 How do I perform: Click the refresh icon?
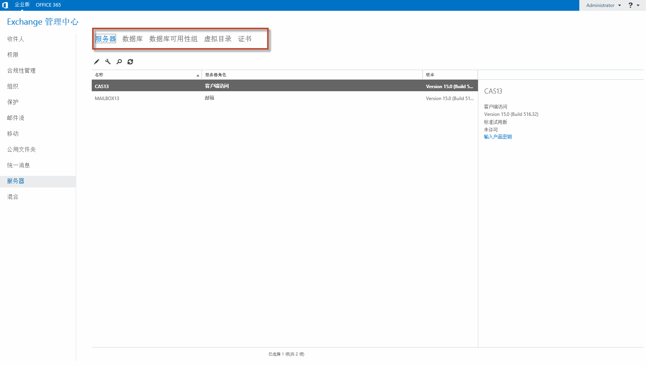(x=130, y=62)
